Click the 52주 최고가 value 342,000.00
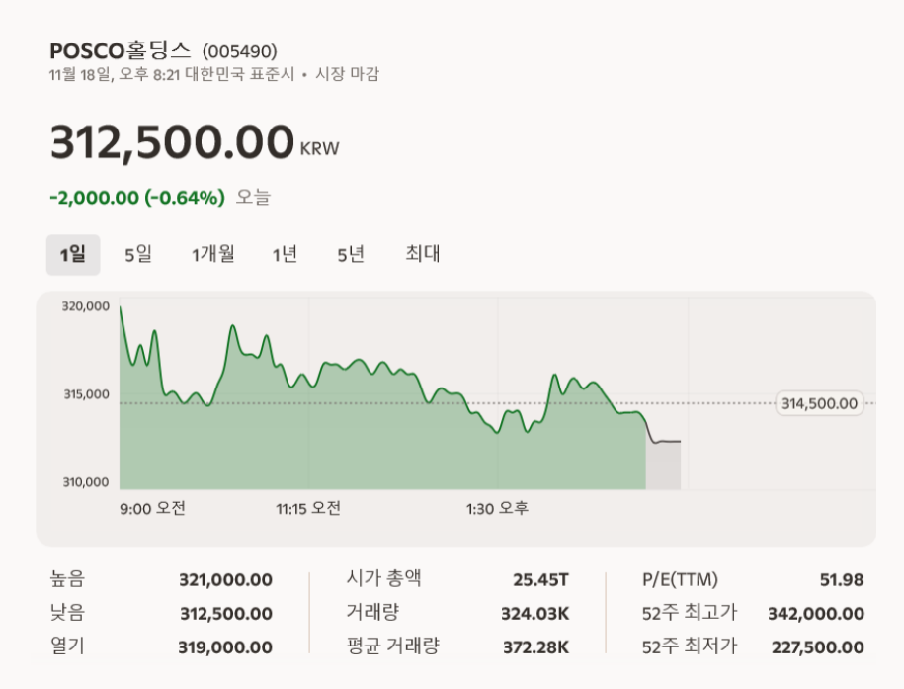The height and width of the screenshot is (689, 904). pos(816,614)
